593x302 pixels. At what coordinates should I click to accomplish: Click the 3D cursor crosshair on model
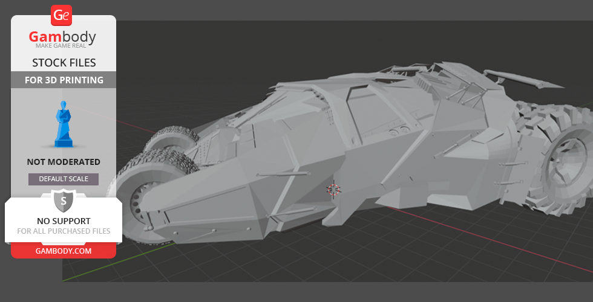[333, 190]
